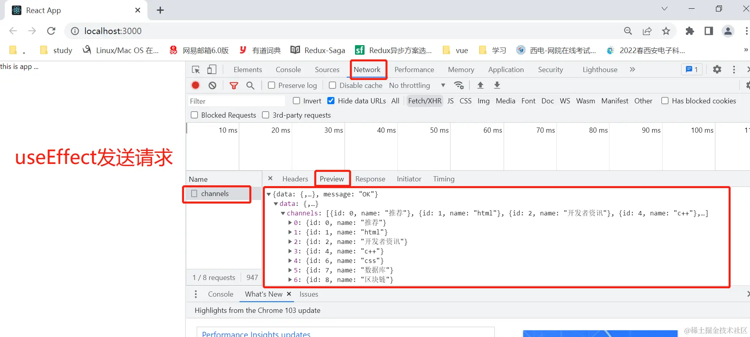
Task: Collapse the root response object
Action: (x=269, y=194)
